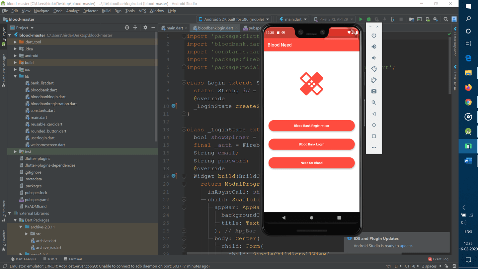
Task: Open main.dart run configuration dropdown
Action: (x=293, y=19)
